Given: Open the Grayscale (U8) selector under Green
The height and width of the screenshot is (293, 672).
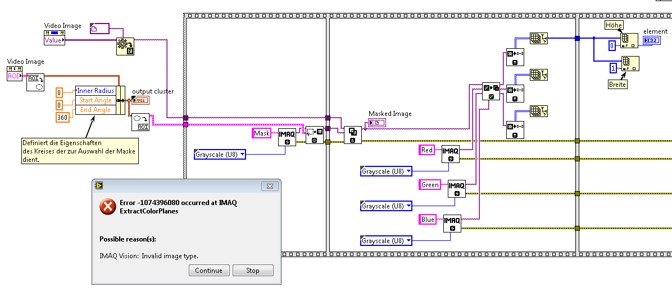Looking at the screenshot, I should pos(386,206).
